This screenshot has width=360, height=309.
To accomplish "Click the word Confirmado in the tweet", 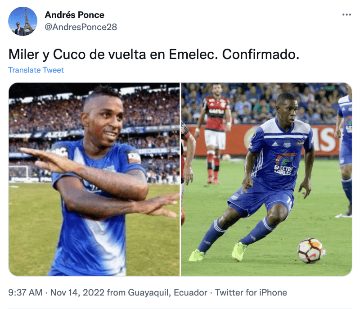I will click(x=261, y=55).
